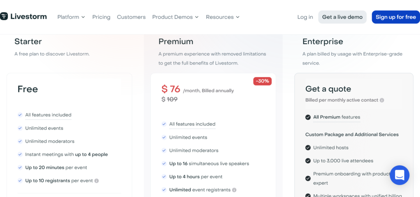Click A free plan to discover Livestorm text
The image size is (420, 197).
tap(52, 54)
